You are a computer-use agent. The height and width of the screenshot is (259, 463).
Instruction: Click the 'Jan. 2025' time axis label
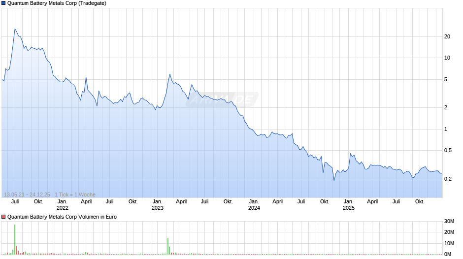coord(348,205)
